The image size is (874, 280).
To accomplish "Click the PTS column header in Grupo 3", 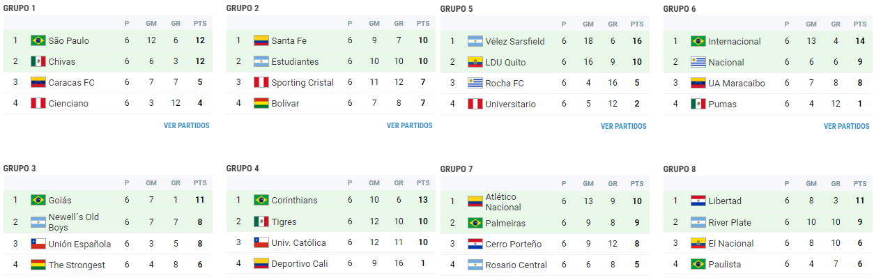I will click(200, 182).
